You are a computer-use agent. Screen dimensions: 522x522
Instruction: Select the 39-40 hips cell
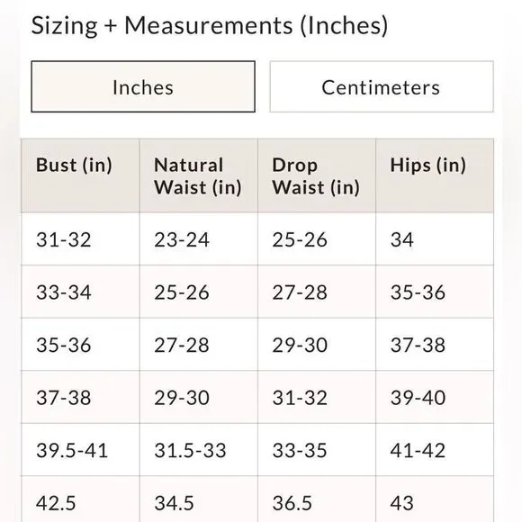pyautogui.click(x=435, y=397)
